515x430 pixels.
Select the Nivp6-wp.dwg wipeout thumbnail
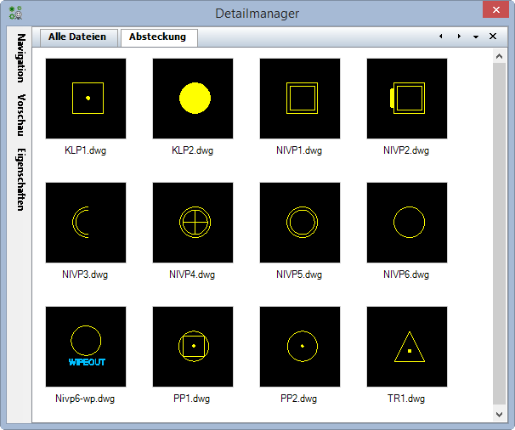[86, 347]
